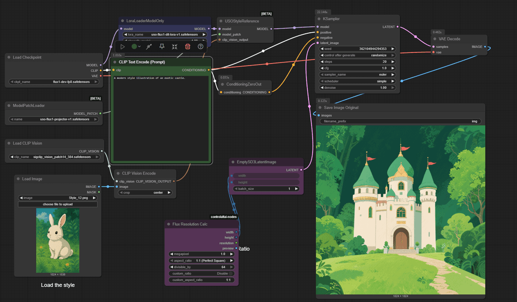
Task: Open the aspect_ratio dropdown set to Perfect Square
Action: coord(201,260)
